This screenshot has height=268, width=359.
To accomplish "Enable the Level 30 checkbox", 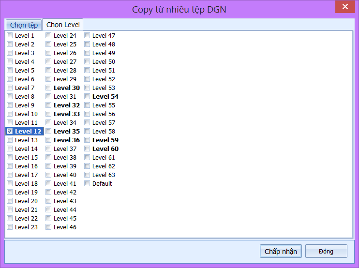I will point(48,88).
